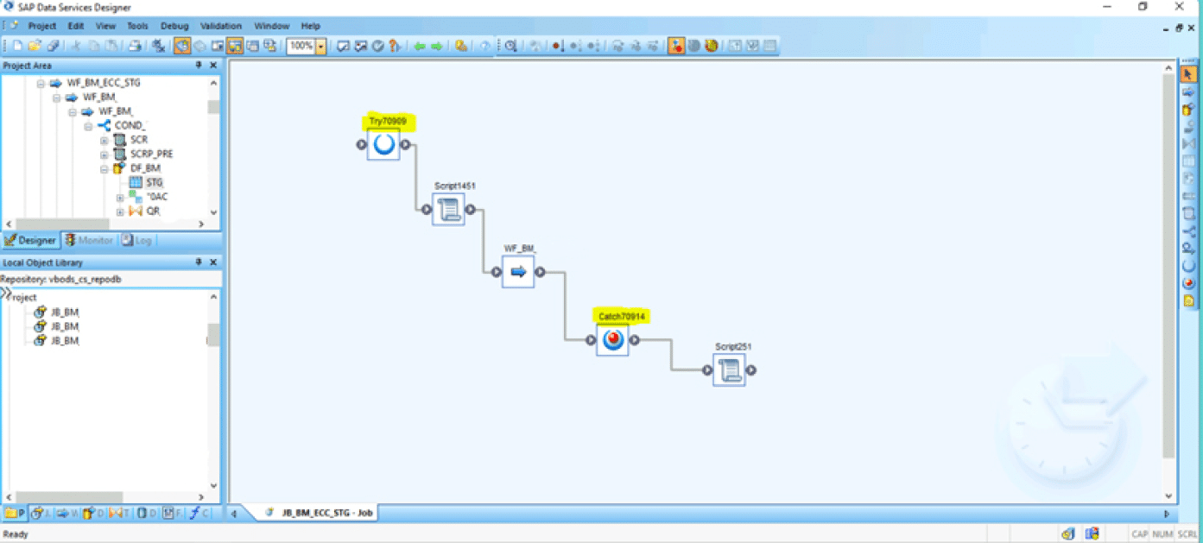Select the Catch tool in palette
This screenshot has height=543, width=1203.
click(1188, 282)
